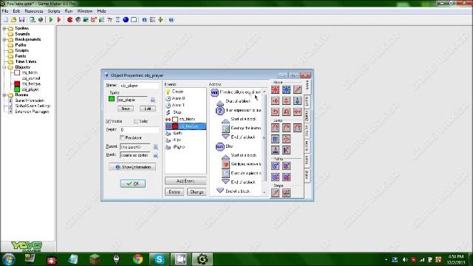Open the Edit menu
Image resolution: width=473 pixels, height=266 pixels.
point(16,11)
